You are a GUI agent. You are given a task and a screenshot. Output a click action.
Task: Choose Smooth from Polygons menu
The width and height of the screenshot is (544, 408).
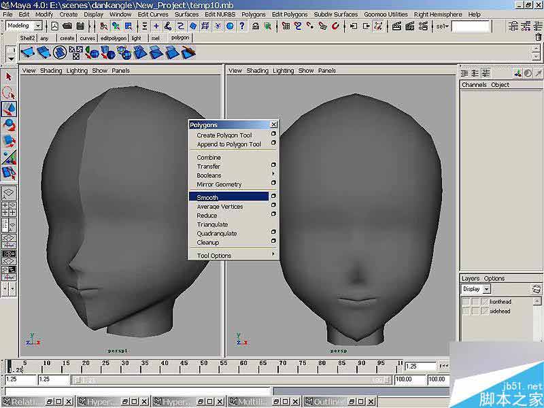coord(207,197)
